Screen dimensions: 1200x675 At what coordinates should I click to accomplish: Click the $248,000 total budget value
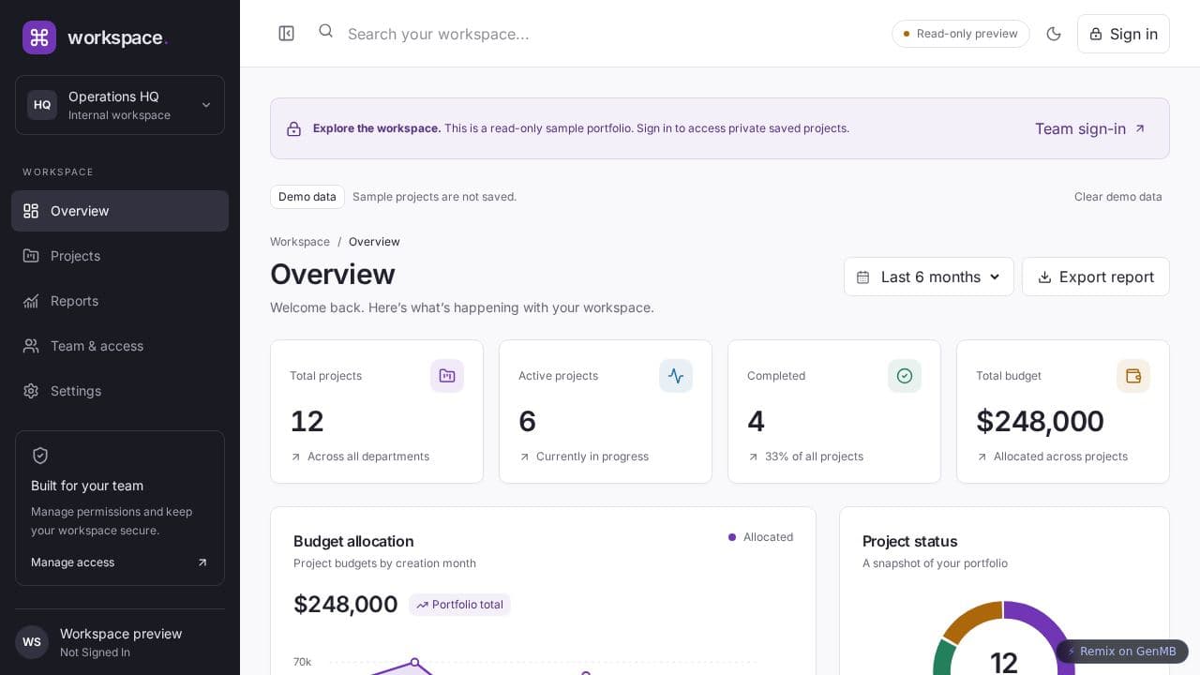coord(1040,421)
